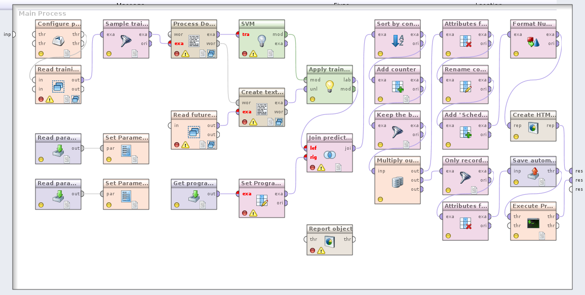
Task: Select the A-Z sort icon in Sort operator
Action: [398, 40]
